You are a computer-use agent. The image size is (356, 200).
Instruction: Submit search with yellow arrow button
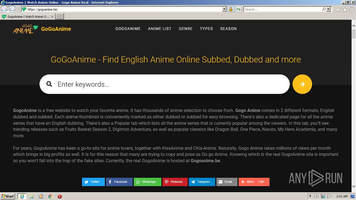[x=302, y=84]
